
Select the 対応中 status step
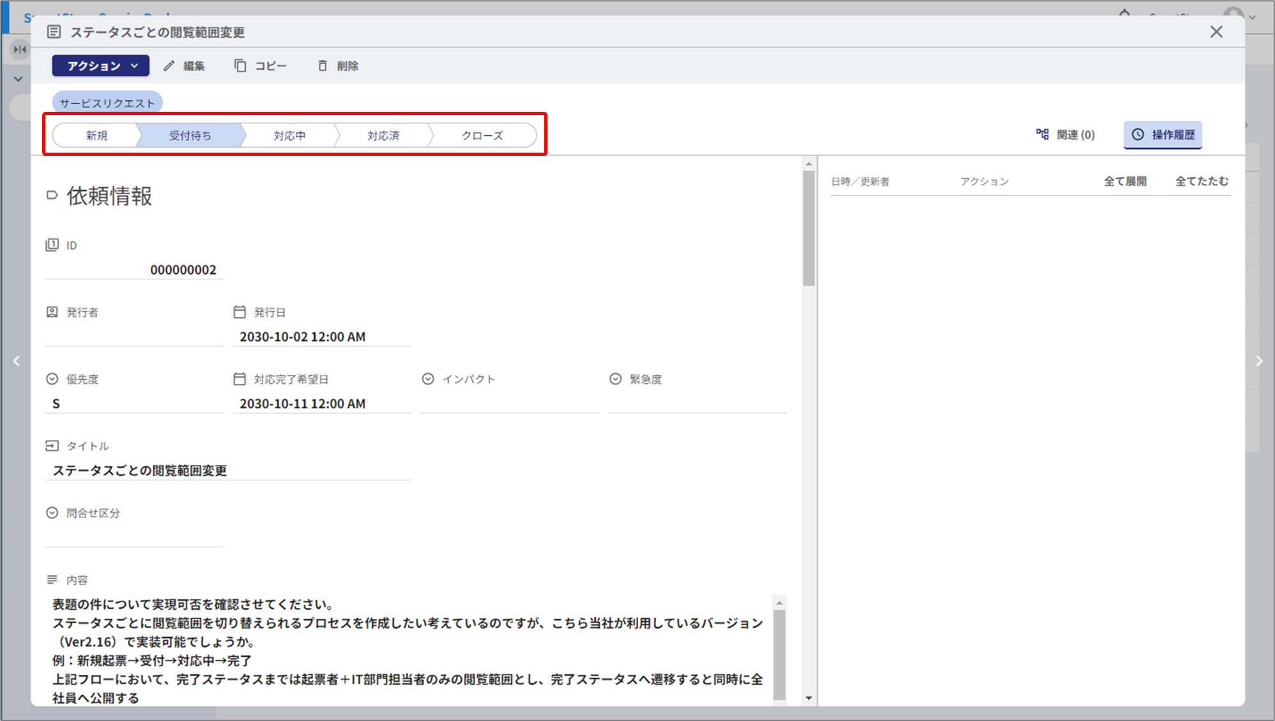pyautogui.click(x=289, y=135)
